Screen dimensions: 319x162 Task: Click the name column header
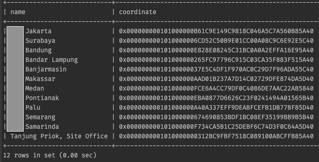(18, 12)
